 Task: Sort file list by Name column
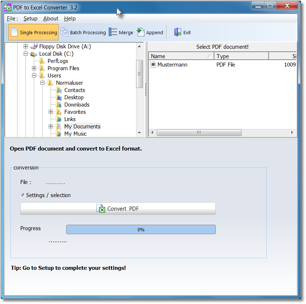pyautogui.click(x=182, y=56)
